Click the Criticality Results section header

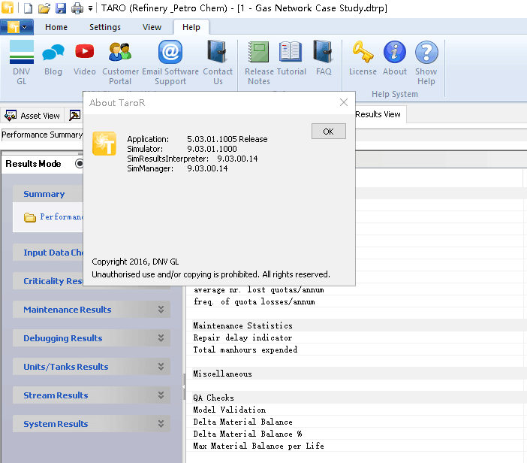[x=48, y=281]
